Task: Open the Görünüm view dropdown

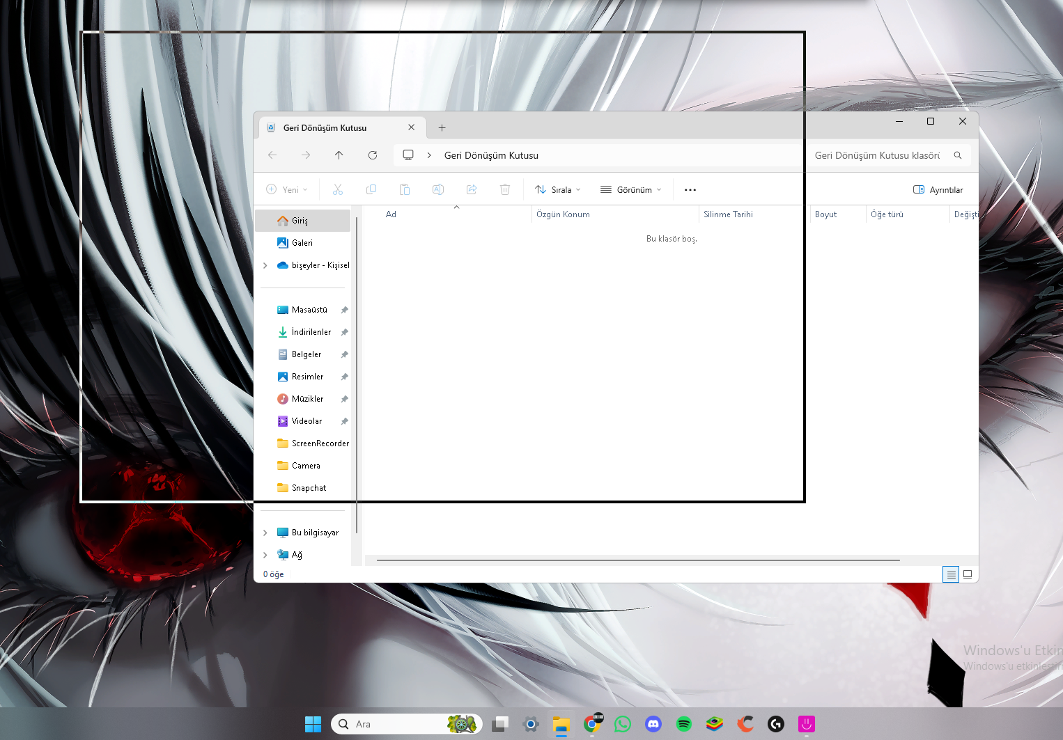Action: coord(630,189)
